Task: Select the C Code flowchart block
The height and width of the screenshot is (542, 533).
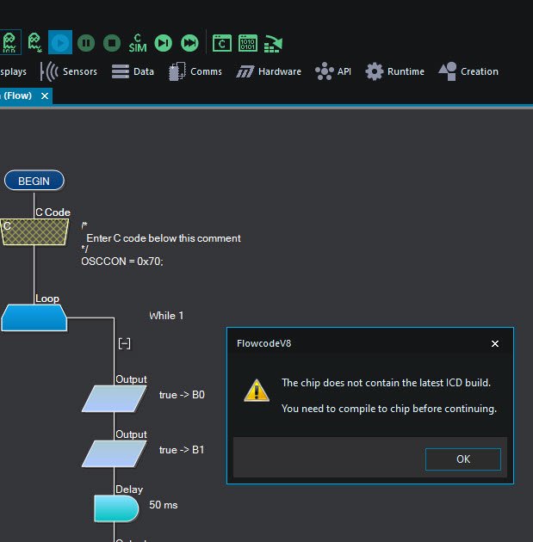Action: [34, 231]
